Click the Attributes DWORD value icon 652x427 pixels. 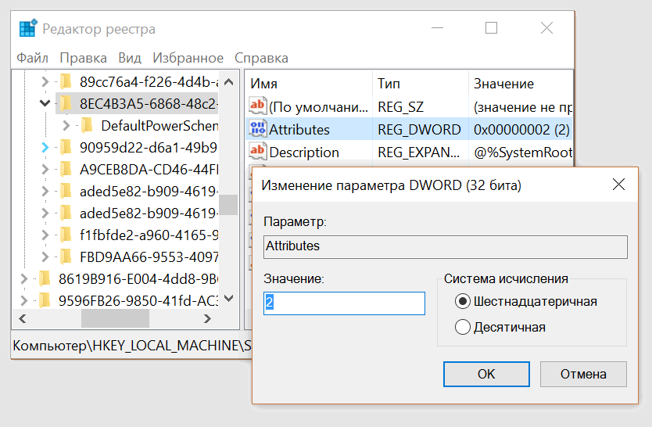click(x=257, y=129)
